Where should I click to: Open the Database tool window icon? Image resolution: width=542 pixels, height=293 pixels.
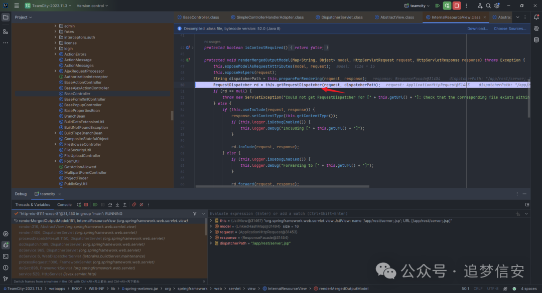click(x=536, y=40)
